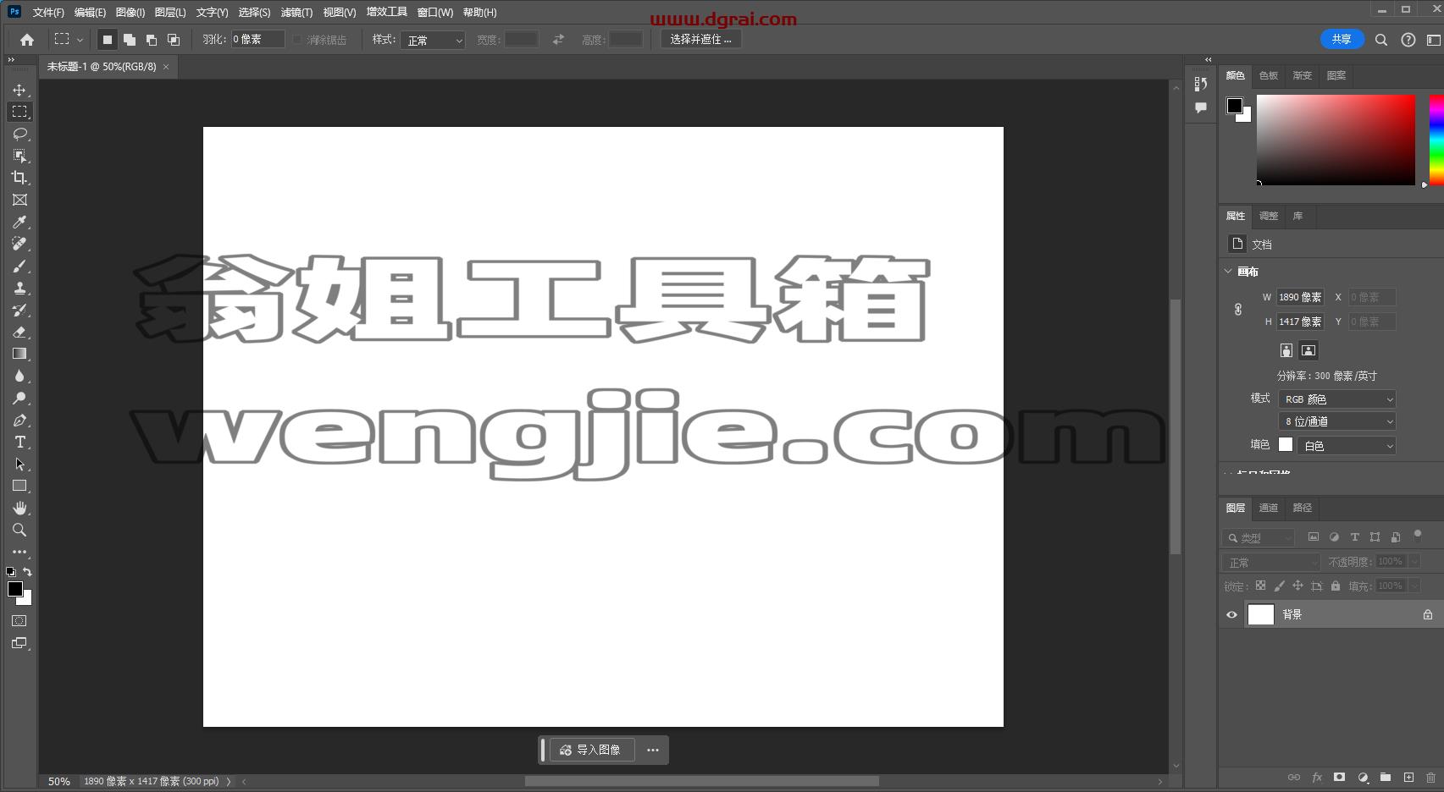Switch to the 通道 tab
1444x792 pixels.
click(x=1268, y=508)
